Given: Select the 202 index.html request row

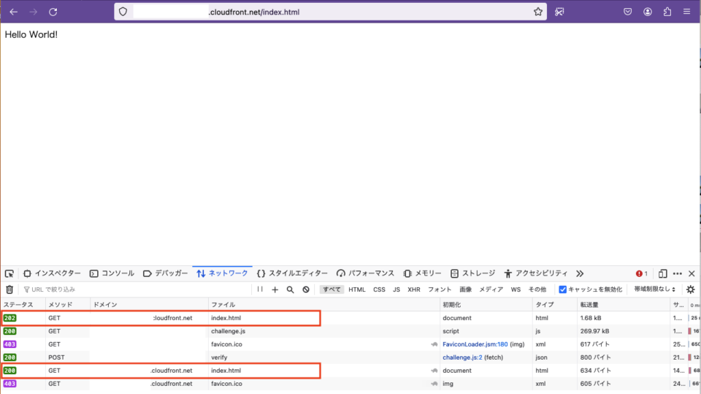Looking at the screenshot, I should click(350, 318).
